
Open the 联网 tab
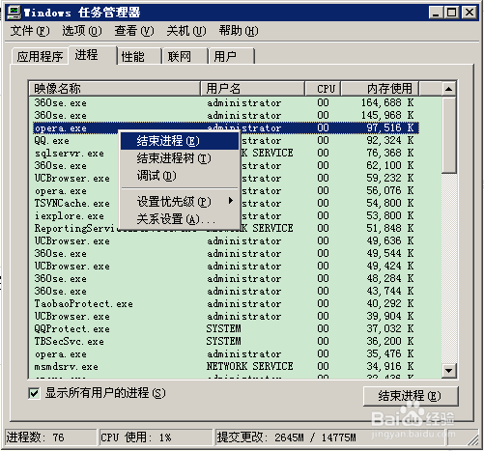[185, 57]
